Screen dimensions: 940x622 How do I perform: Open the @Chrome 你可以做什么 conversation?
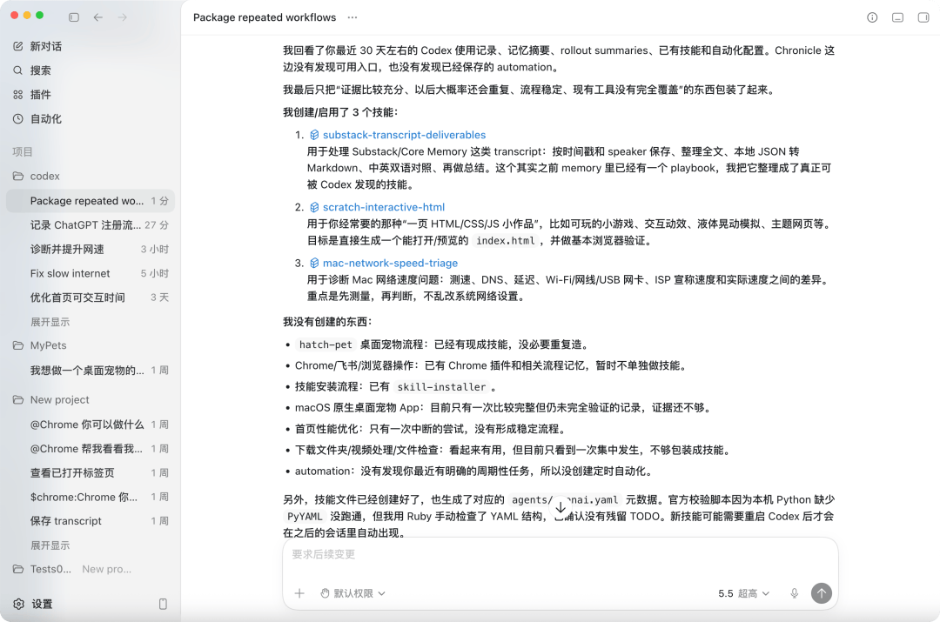91,425
